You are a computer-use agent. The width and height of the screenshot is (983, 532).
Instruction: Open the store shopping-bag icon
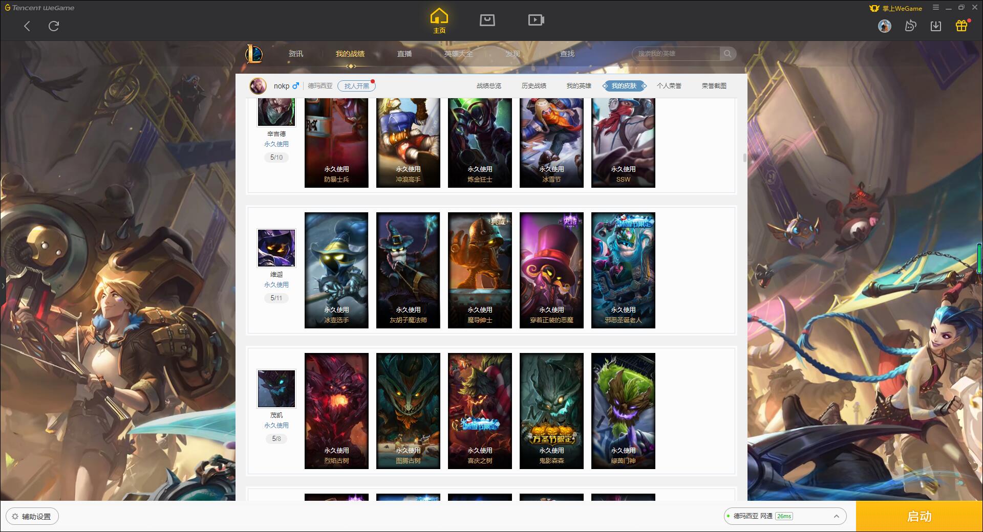487,20
